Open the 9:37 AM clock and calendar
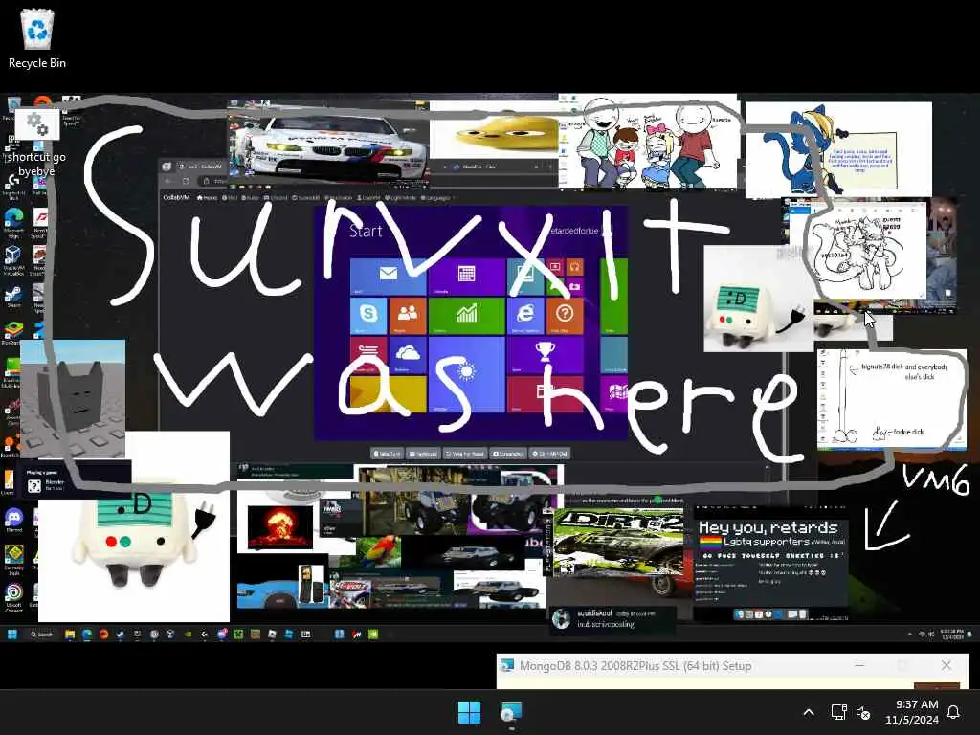The height and width of the screenshot is (735, 980). [911, 712]
